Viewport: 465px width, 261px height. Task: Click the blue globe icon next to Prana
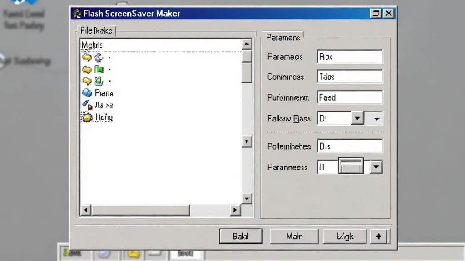tap(87, 93)
